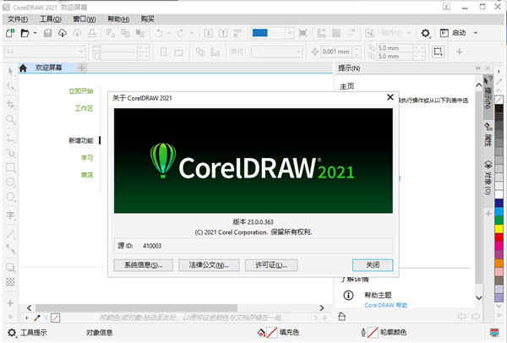
Task: Select the Zoom magnifier tool
Action: tap(11, 120)
